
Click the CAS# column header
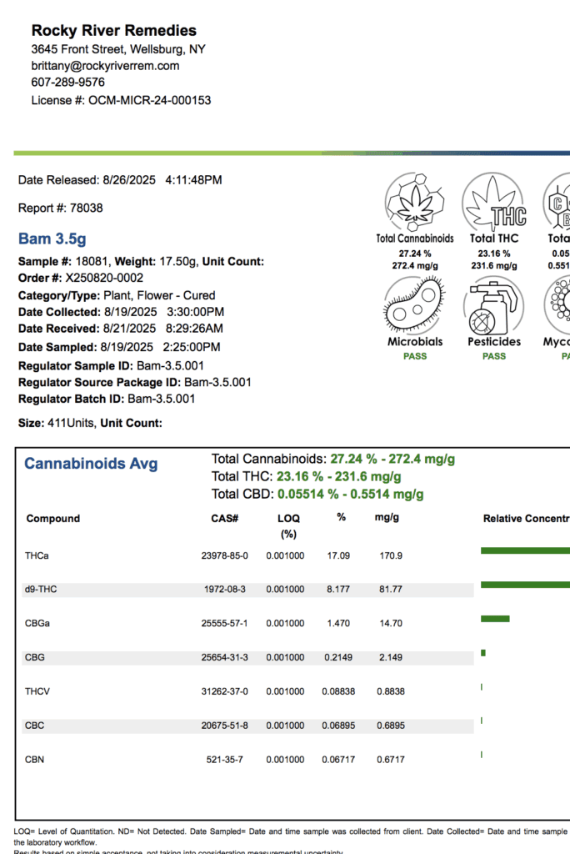pos(225,519)
